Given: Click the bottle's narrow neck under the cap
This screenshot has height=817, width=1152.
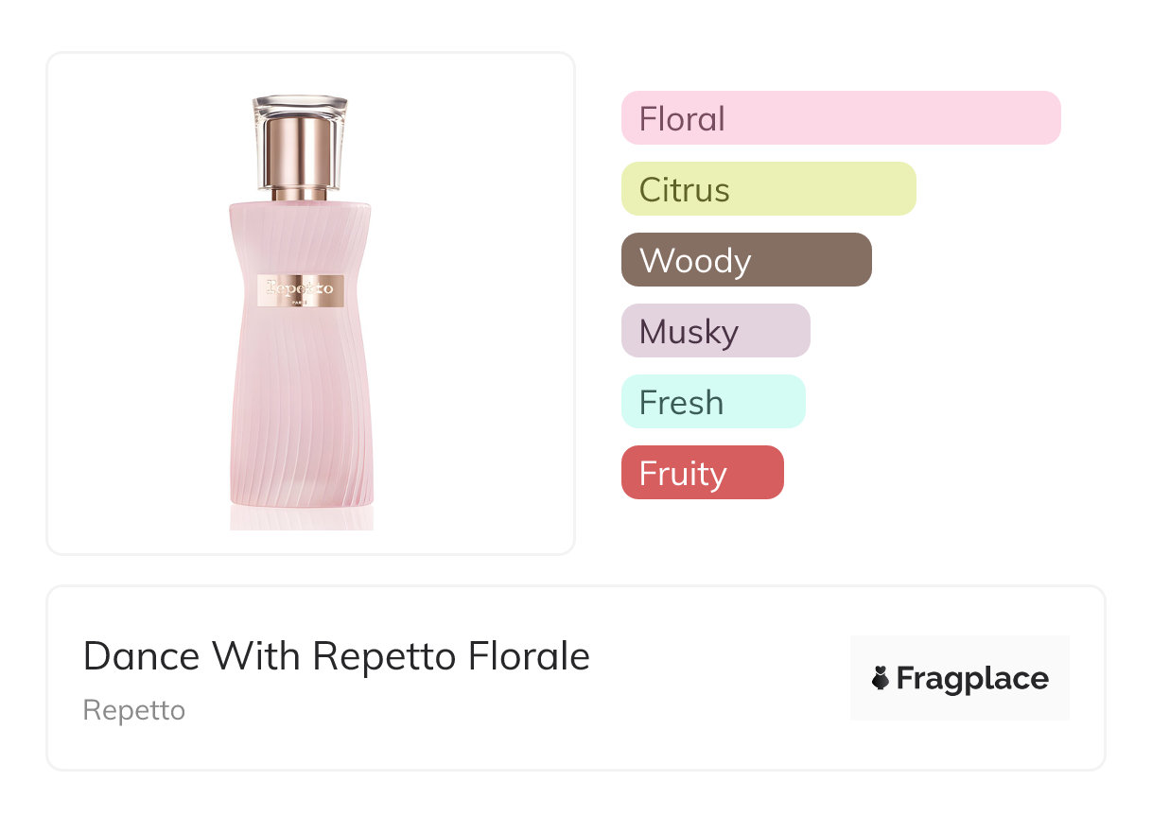Looking at the screenshot, I should 300,194.
